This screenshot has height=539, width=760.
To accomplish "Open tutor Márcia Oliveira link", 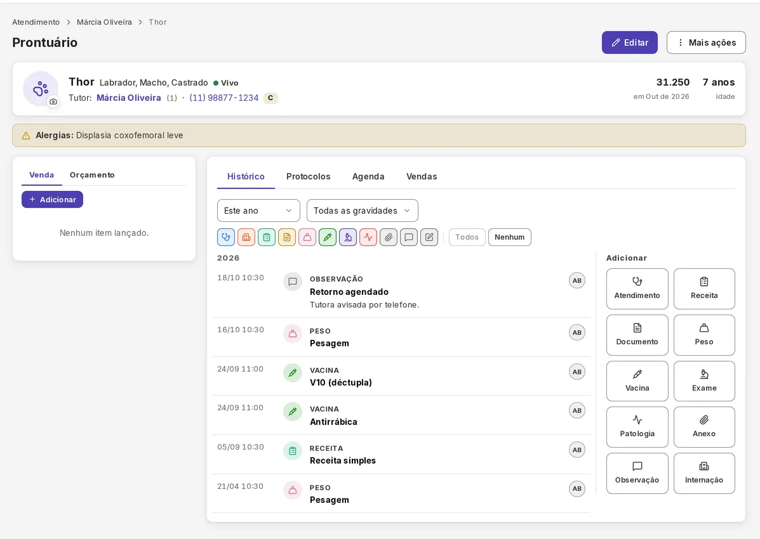I will click(x=128, y=98).
